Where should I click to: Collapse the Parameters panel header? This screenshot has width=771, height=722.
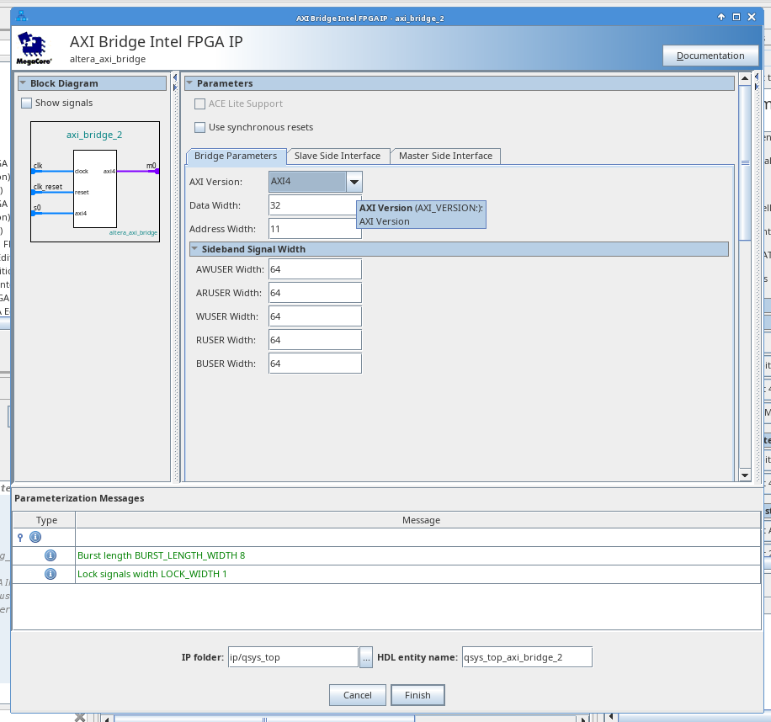[190, 83]
